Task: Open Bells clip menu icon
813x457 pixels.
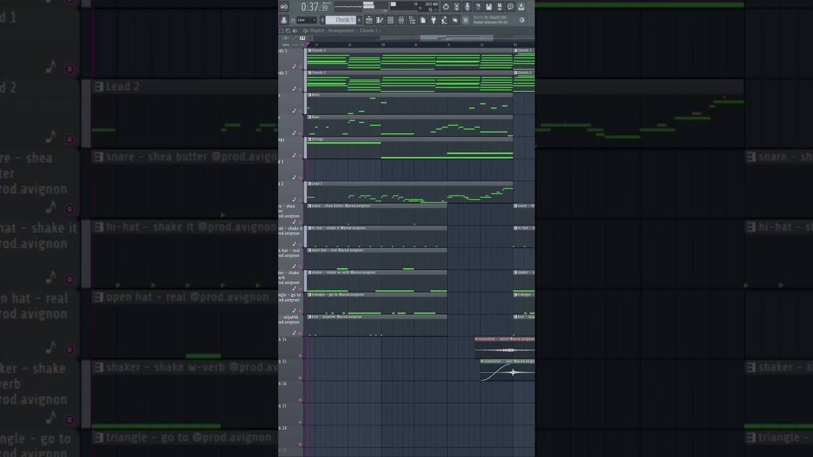Action: coord(309,95)
